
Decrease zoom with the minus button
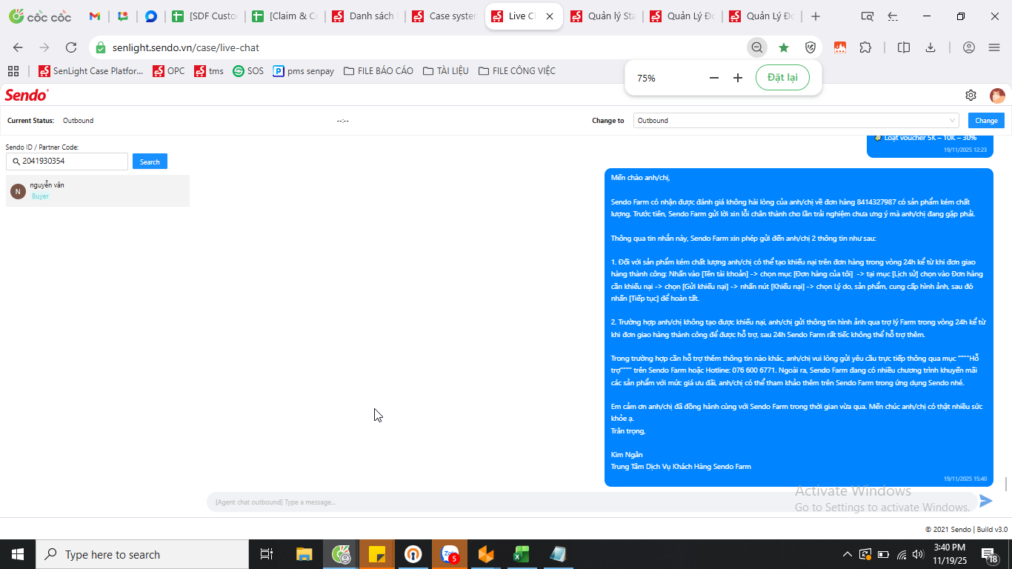714,78
